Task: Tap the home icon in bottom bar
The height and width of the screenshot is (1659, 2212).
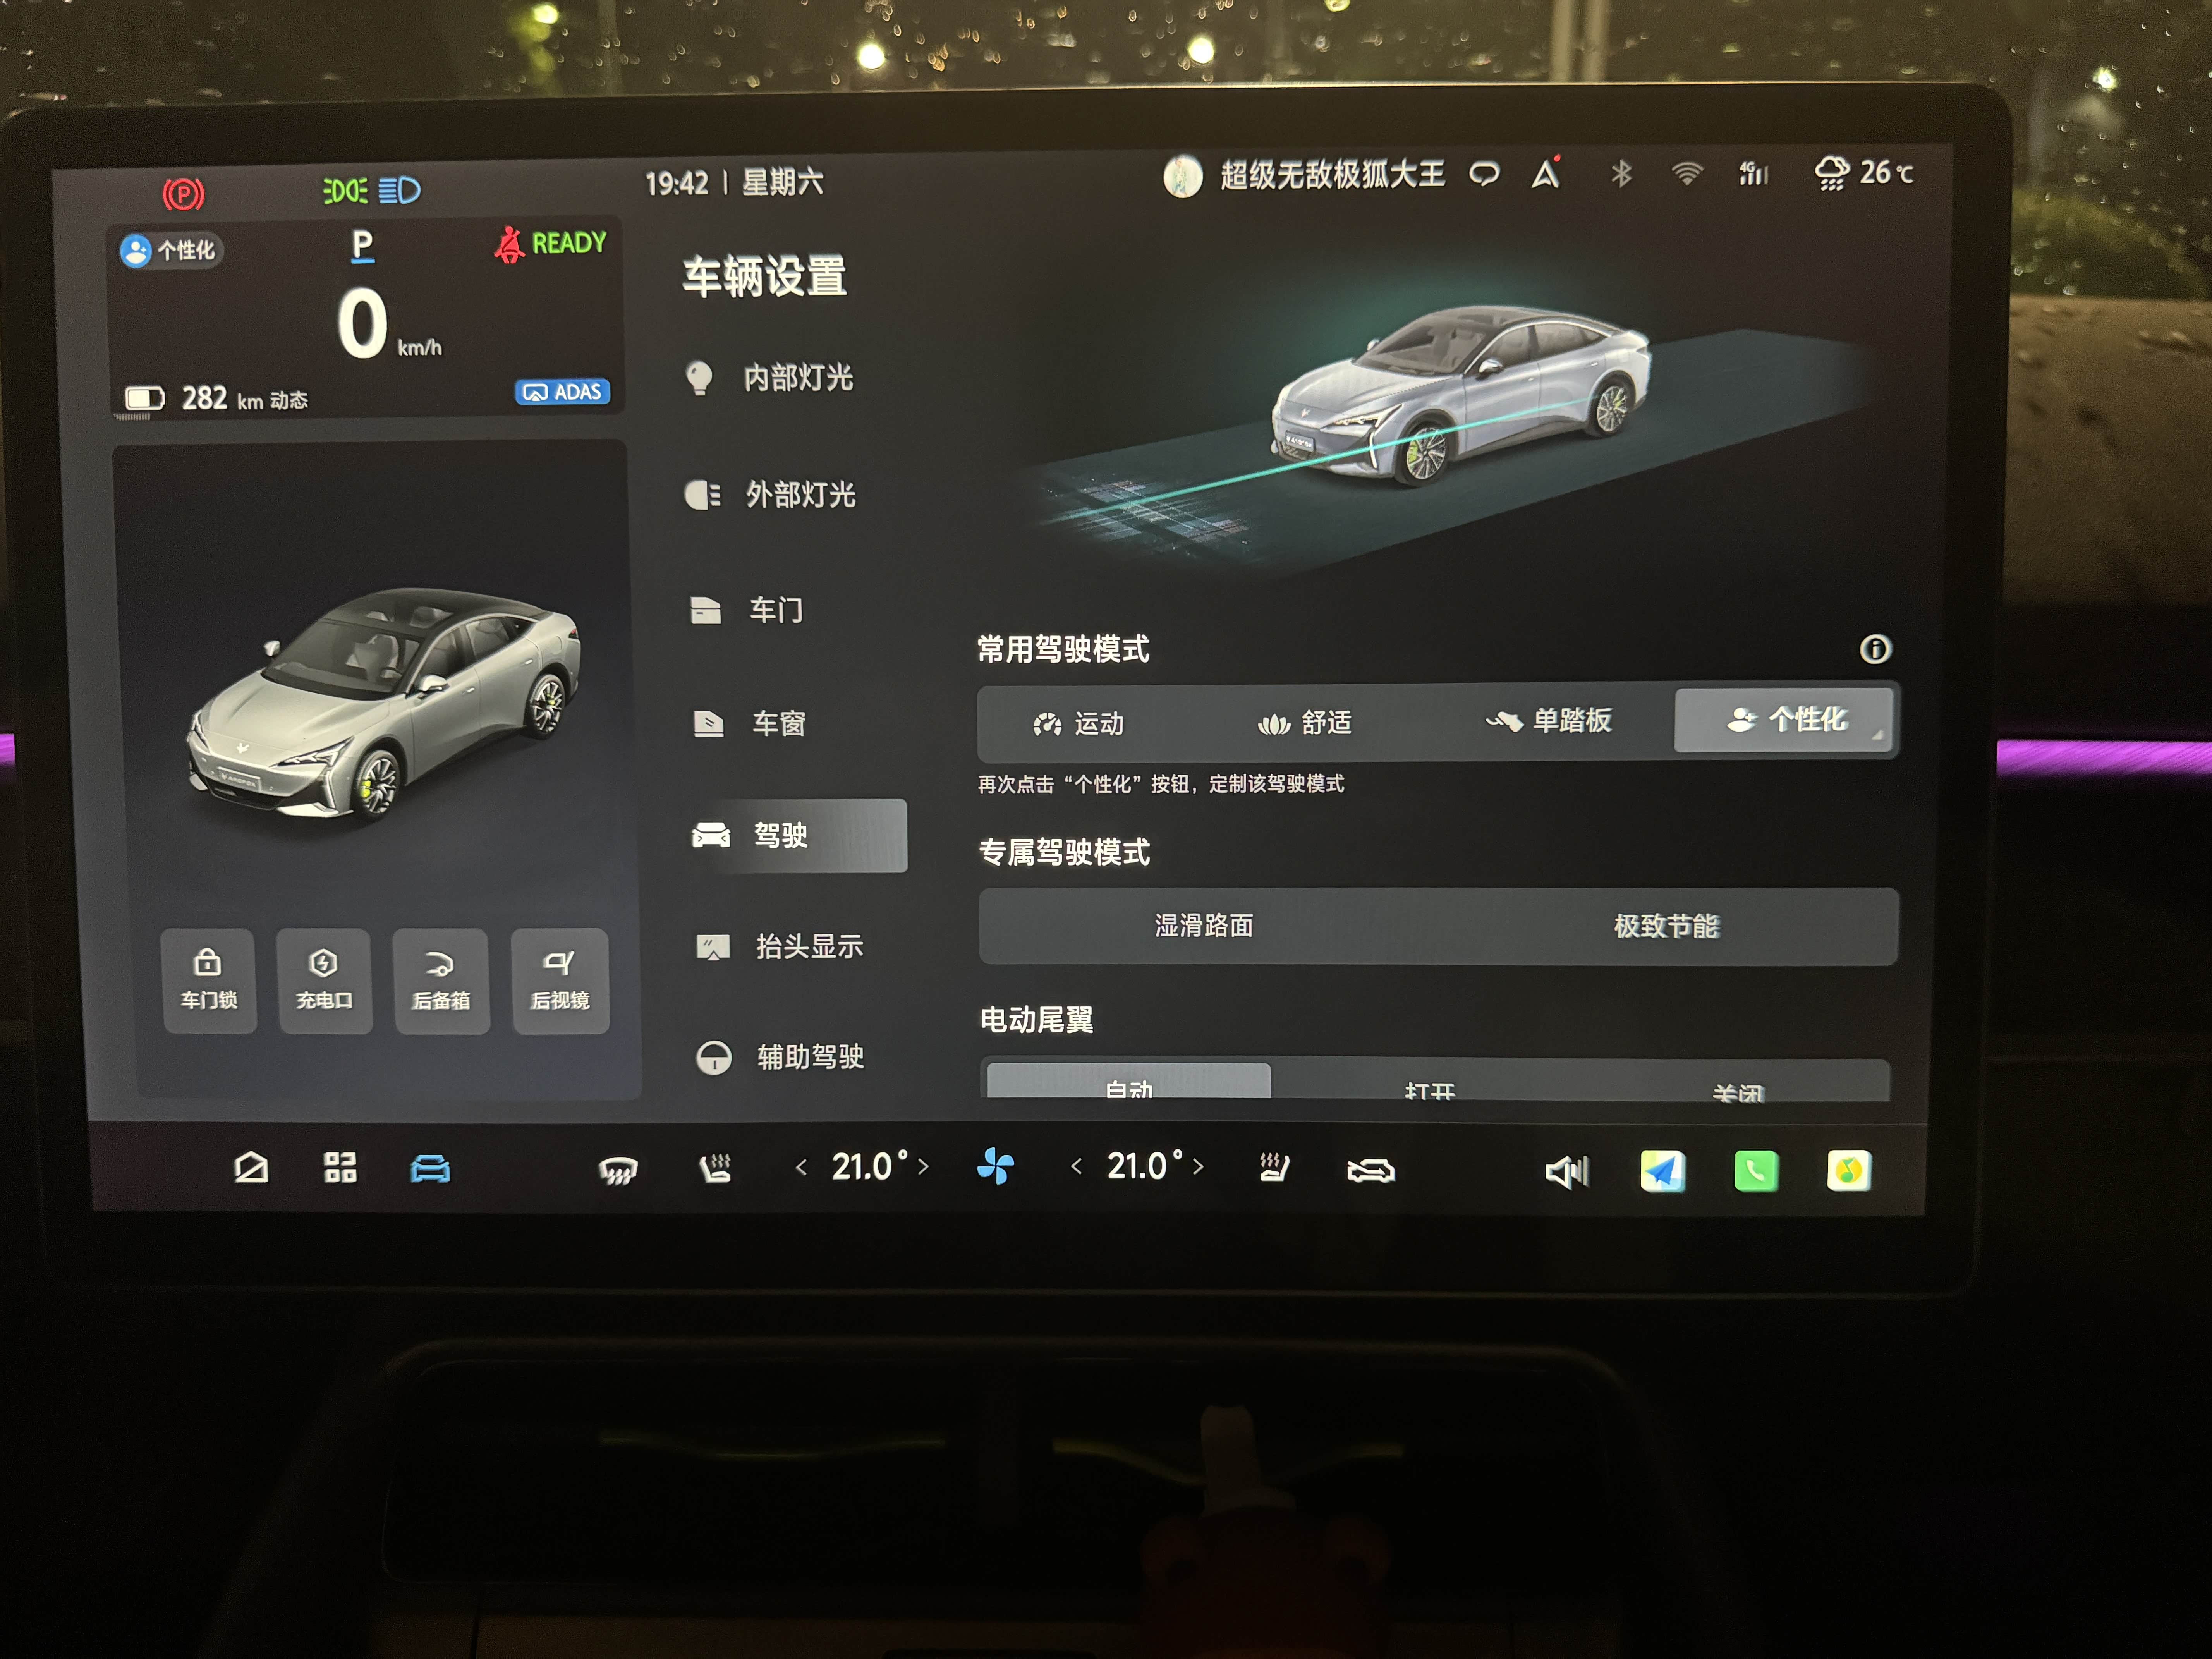Action: tap(250, 1167)
